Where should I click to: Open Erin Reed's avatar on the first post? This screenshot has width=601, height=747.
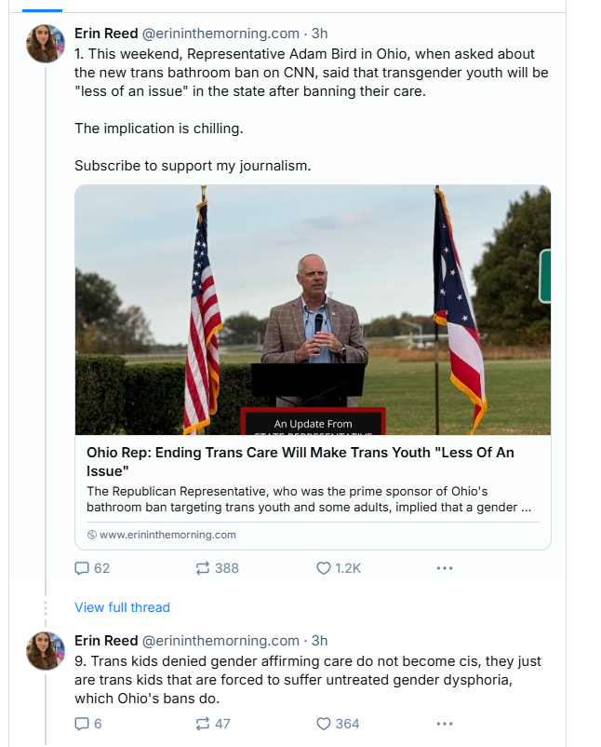pyautogui.click(x=46, y=44)
